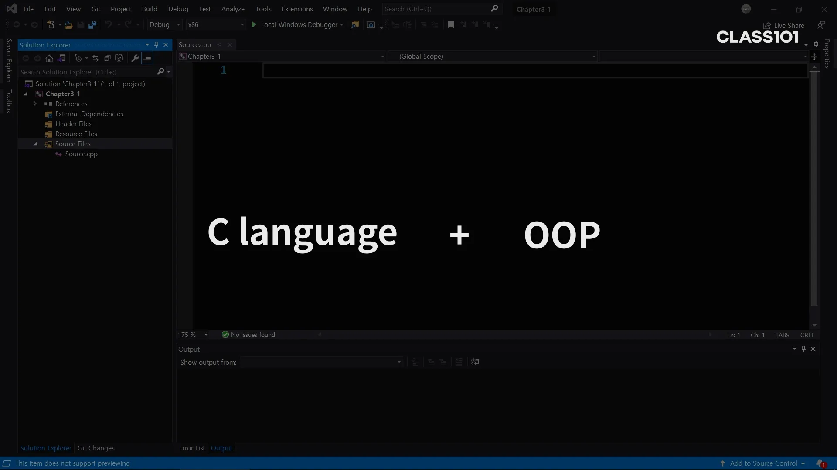
Task: Open the Debug configuration dropdown
Action: click(x=178, y=25)
